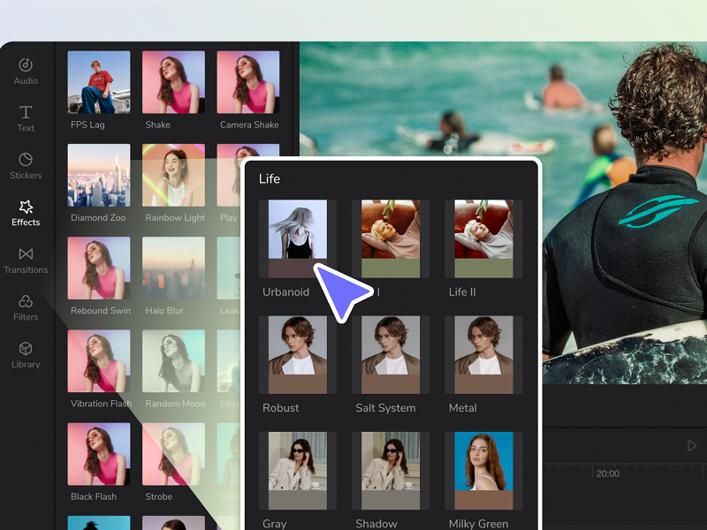Choose the Camera Shake effect
Viewport: 707px width, 530px height.
click(248, 82)
